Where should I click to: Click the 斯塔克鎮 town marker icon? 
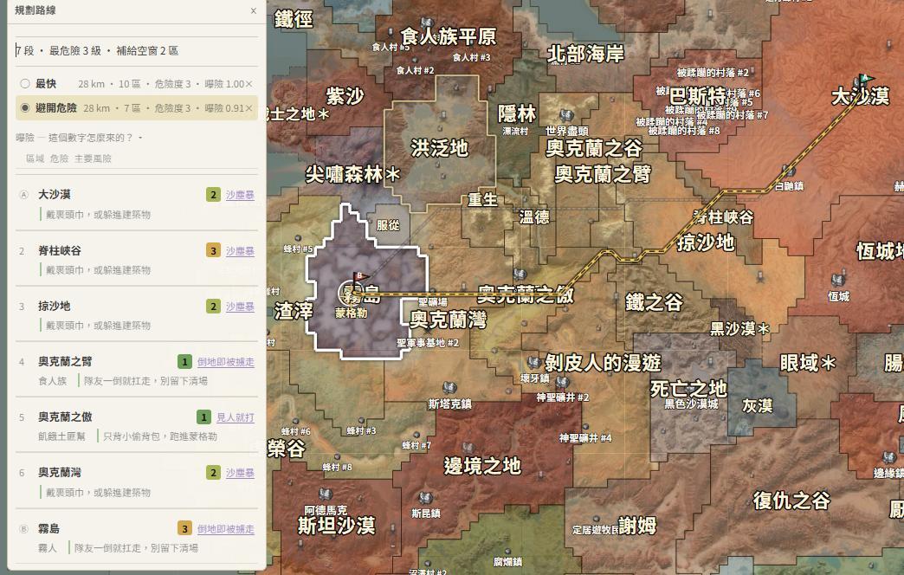pyautogui.click(x=449, y=389)
